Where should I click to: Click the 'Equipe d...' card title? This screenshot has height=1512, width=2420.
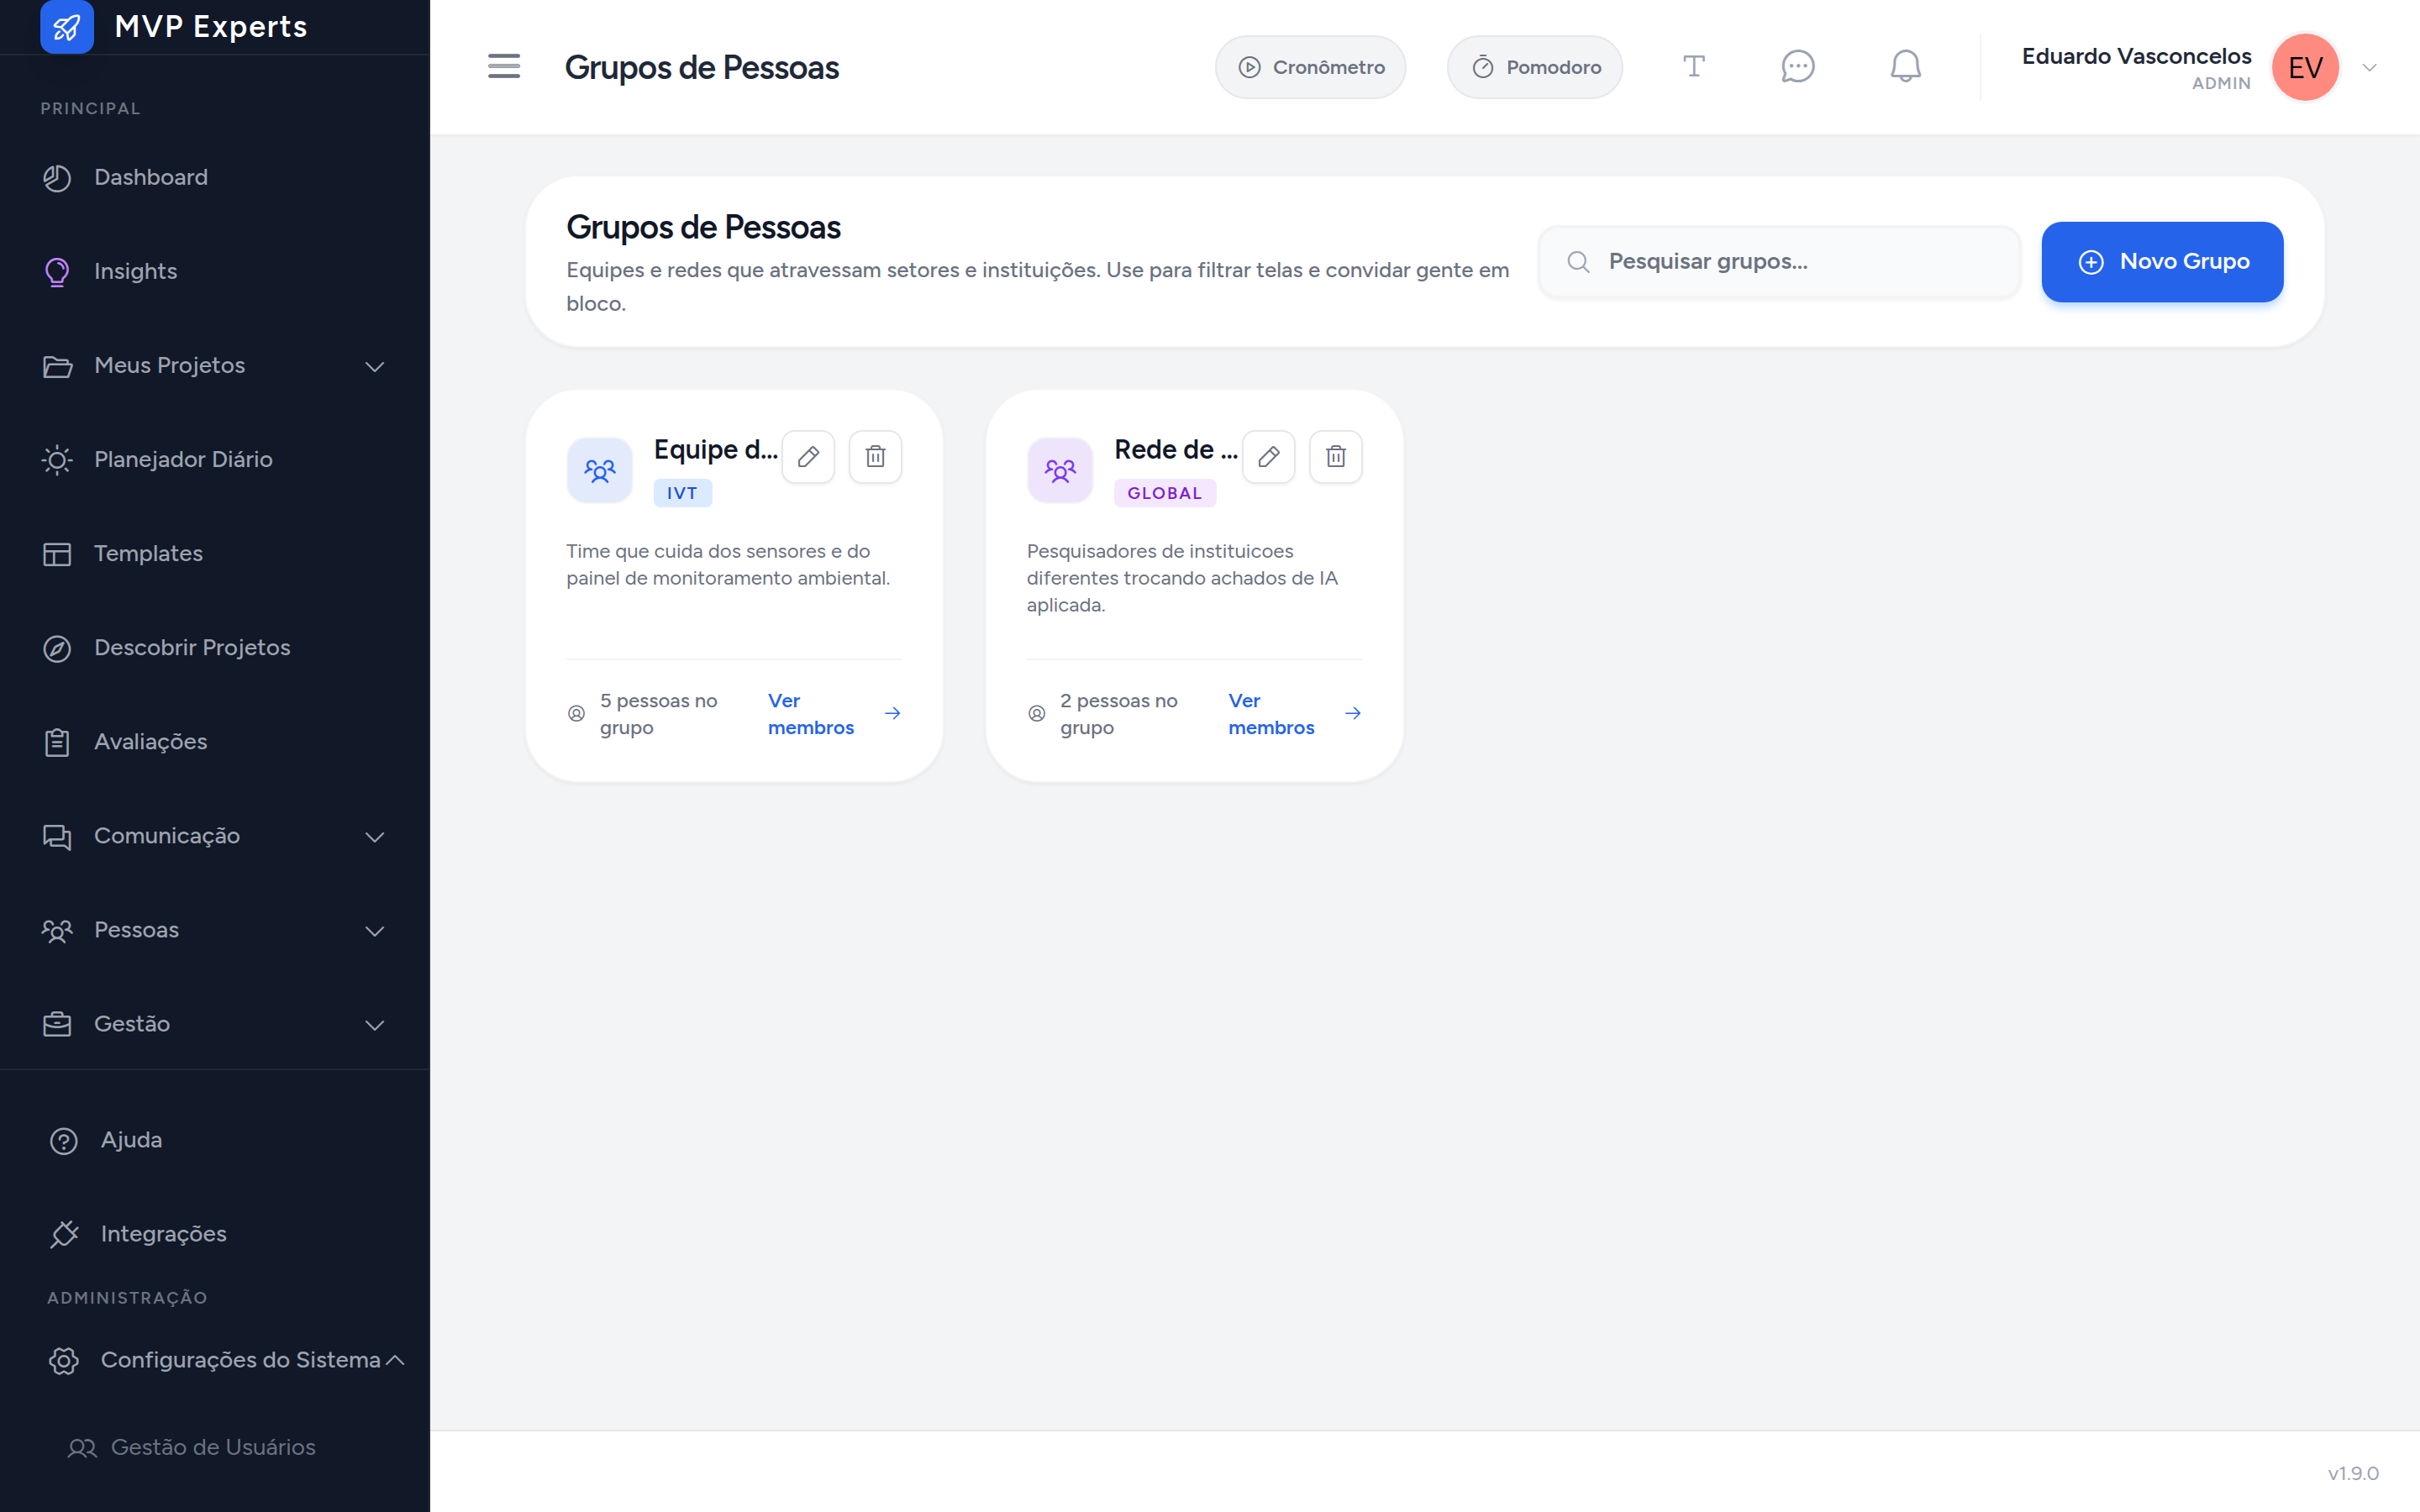click(715, 450)
